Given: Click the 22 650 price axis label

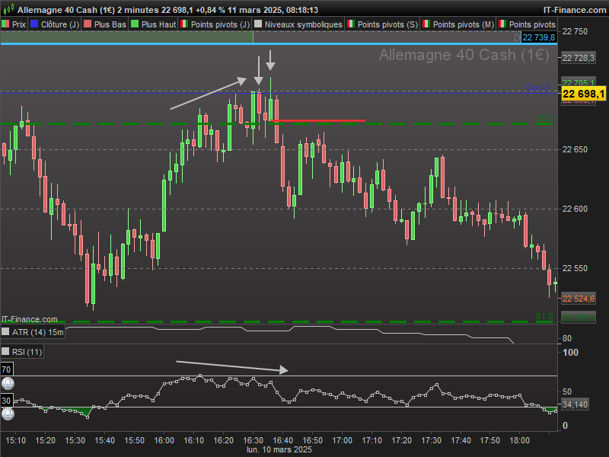Looking at the screenshot, I should click(576, 149).
